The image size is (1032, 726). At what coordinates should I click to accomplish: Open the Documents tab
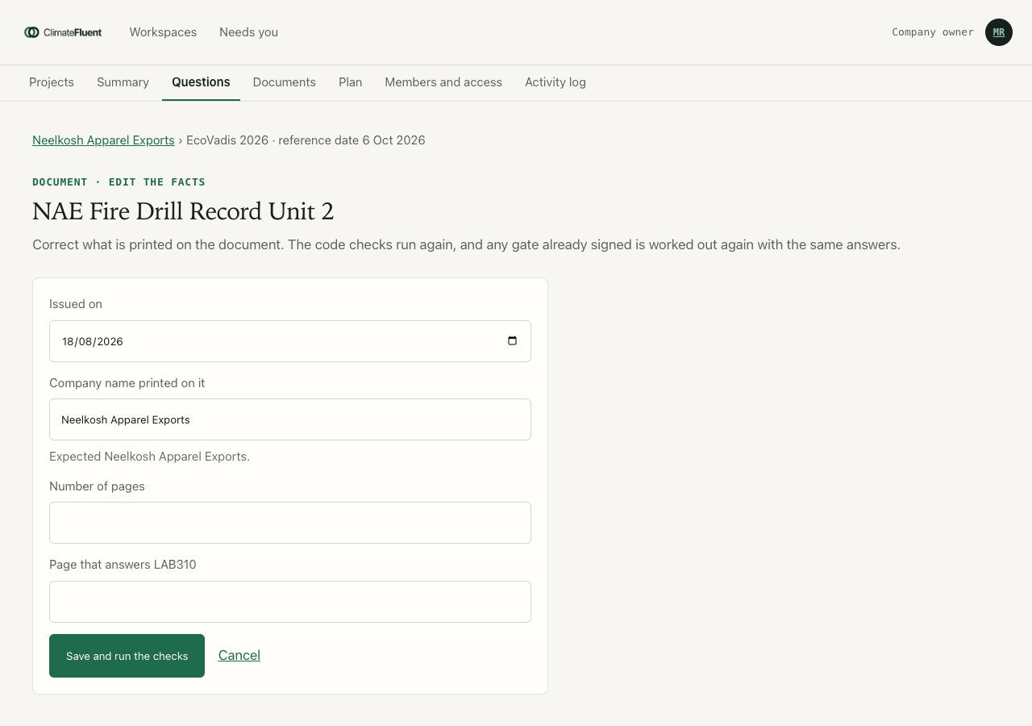[x=285, y=82]
